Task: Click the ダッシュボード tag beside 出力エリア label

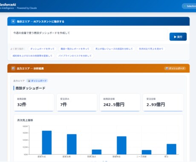Action: tap(37, 81)
